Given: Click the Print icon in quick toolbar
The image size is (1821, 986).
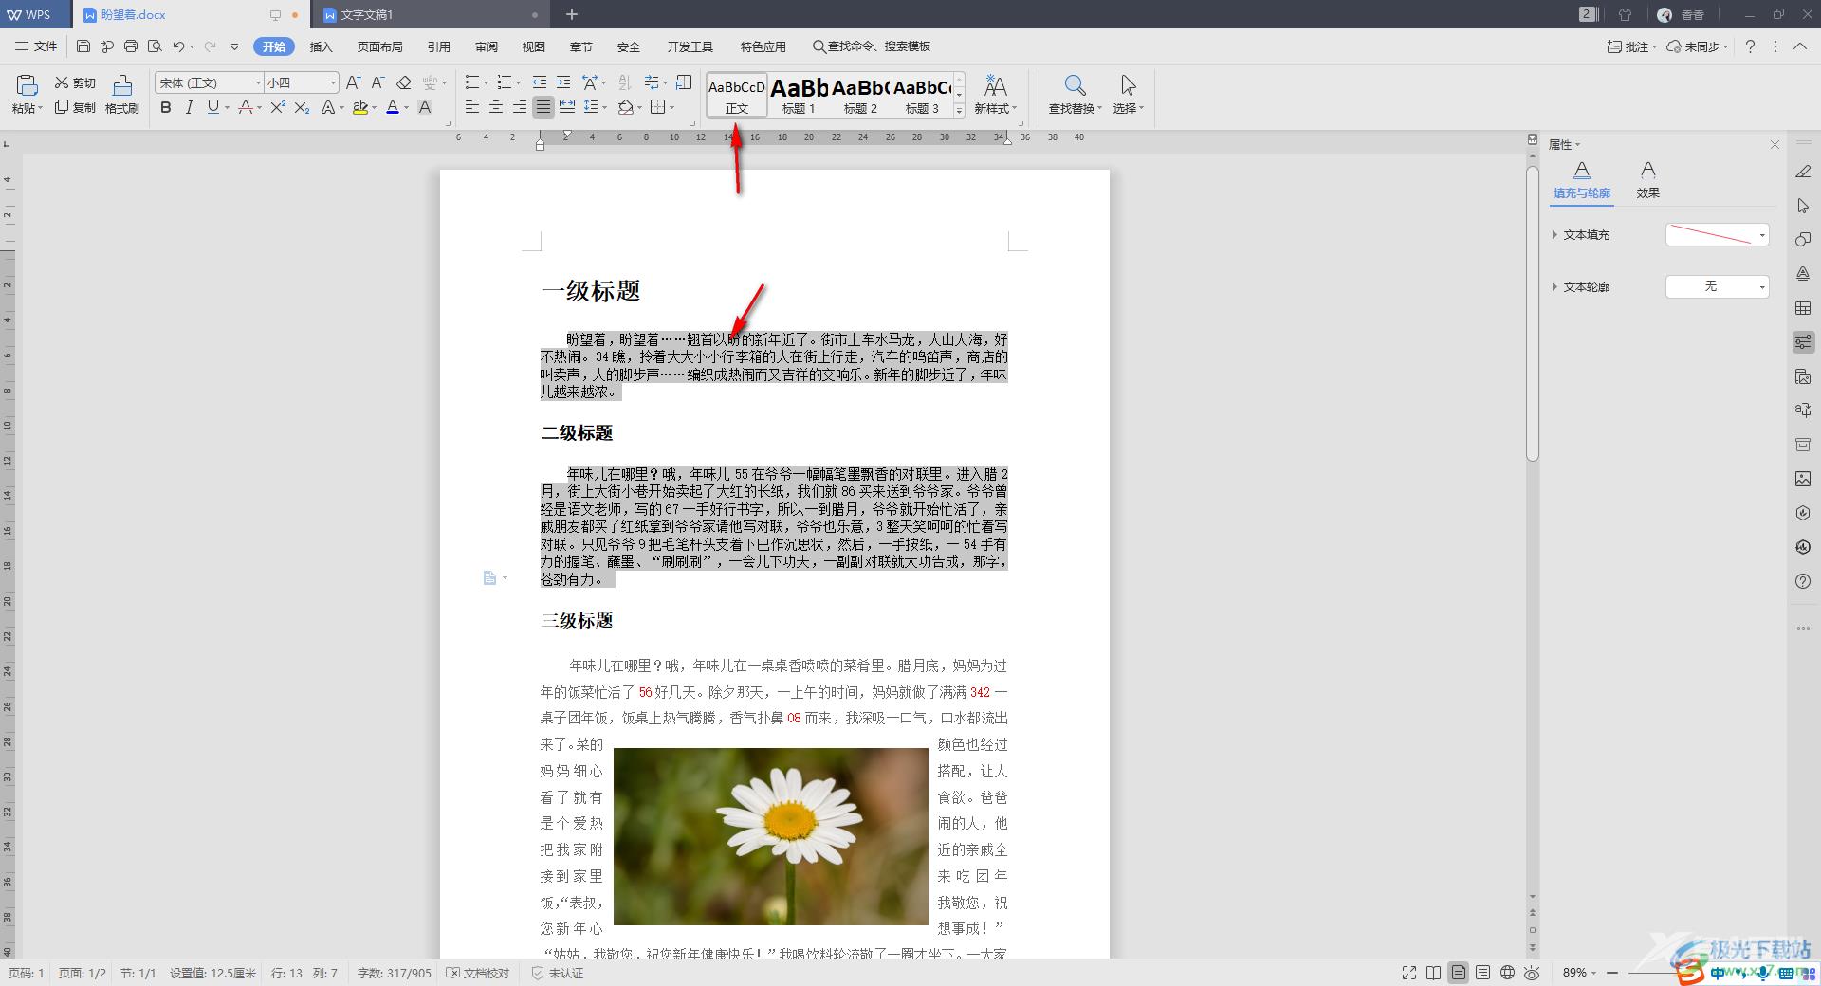Looking at the screenshot, I should click(131, 46).
